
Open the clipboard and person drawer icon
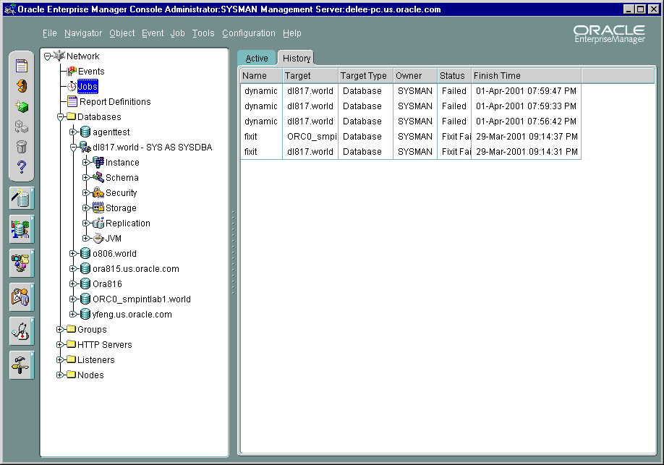coord(22,297)
